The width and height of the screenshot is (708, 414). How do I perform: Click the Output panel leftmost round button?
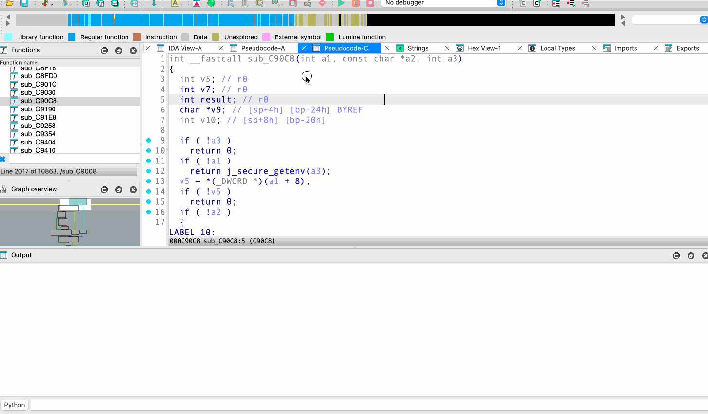coord(676,255)
